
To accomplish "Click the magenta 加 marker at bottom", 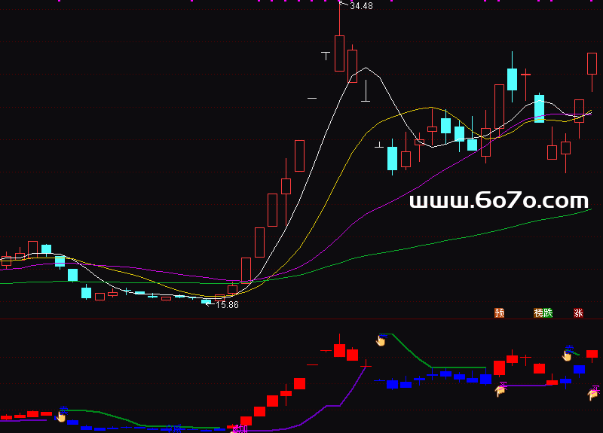I will (x=240, y=428).
